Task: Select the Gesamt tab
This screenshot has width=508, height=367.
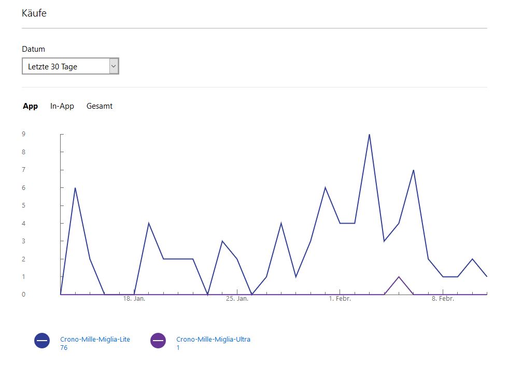Action: 100,106
